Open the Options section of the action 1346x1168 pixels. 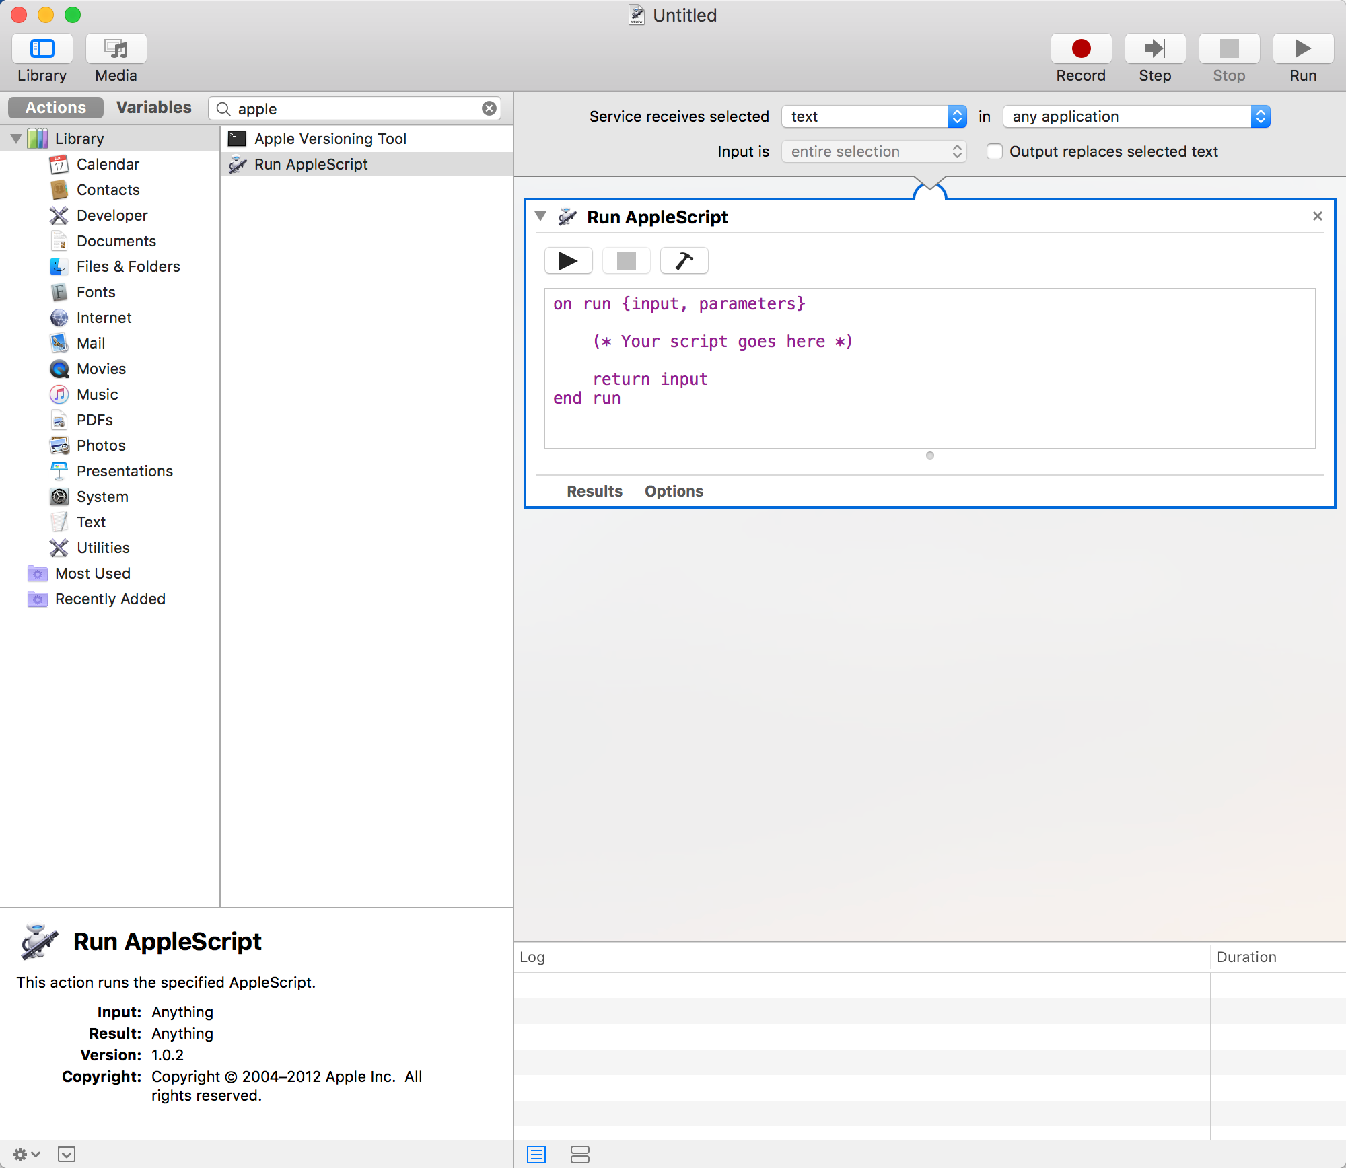(674, 491)
